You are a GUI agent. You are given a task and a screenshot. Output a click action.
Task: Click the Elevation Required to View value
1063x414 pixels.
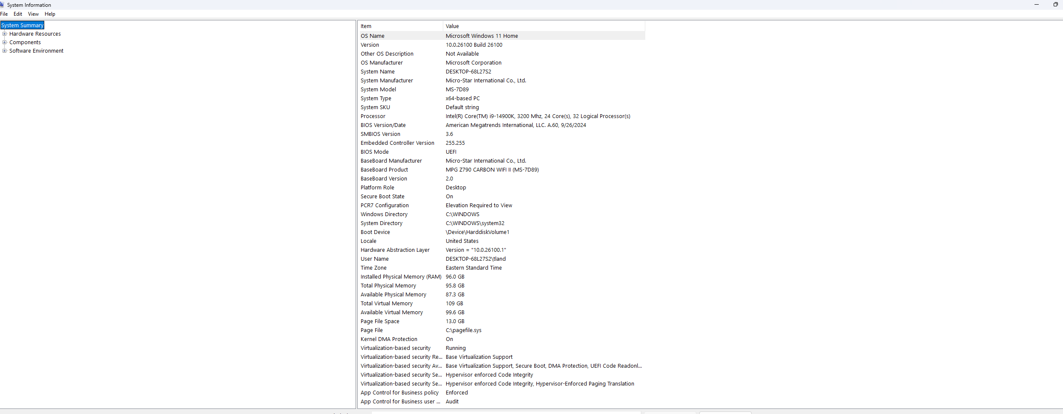pyautogui.click(x=479, y=206)
